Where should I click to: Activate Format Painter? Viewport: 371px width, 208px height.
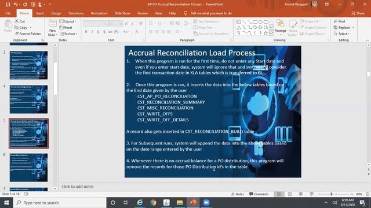pos(28,34)
